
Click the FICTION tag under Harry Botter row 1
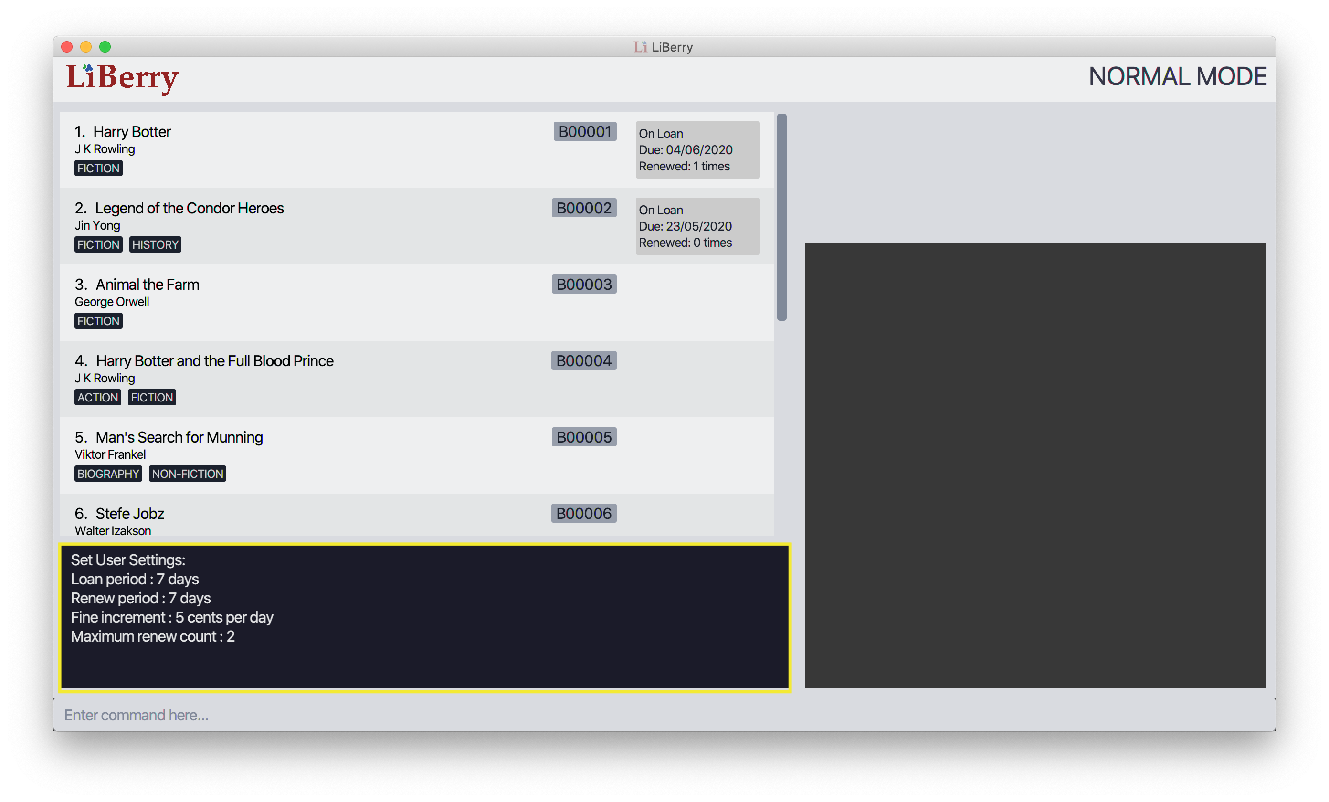click(x=98, y=168)
